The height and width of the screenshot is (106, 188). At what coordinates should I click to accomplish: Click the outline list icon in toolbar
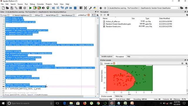[x=20, y=8]
